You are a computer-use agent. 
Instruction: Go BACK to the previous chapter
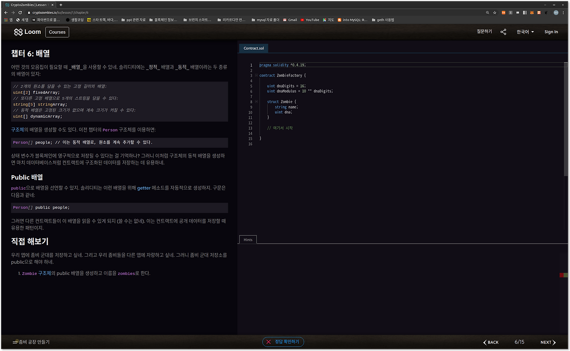tap(491, 343)
